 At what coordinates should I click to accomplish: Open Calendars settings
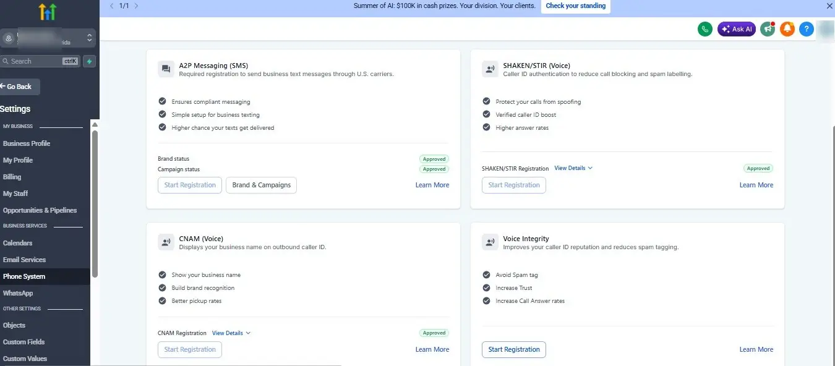[18, 243]
